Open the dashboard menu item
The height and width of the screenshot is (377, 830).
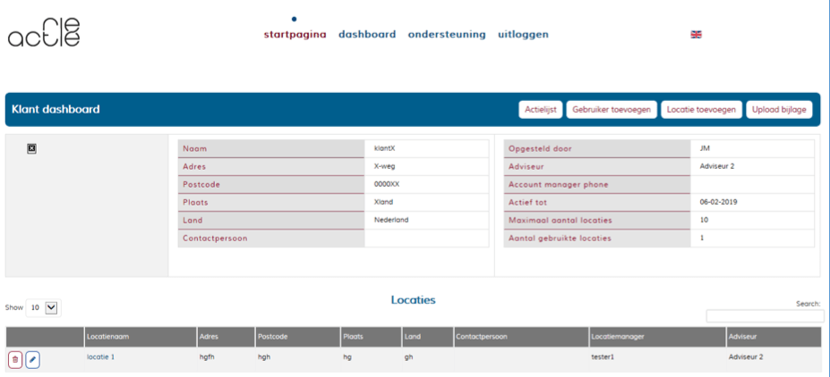point(366,35)
